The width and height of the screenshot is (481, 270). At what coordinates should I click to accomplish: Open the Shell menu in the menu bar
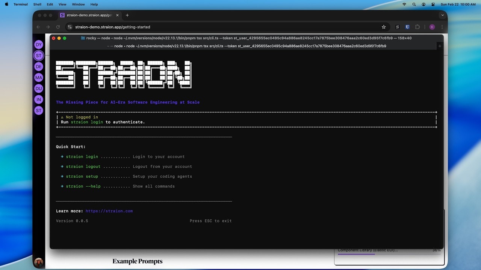37,4
